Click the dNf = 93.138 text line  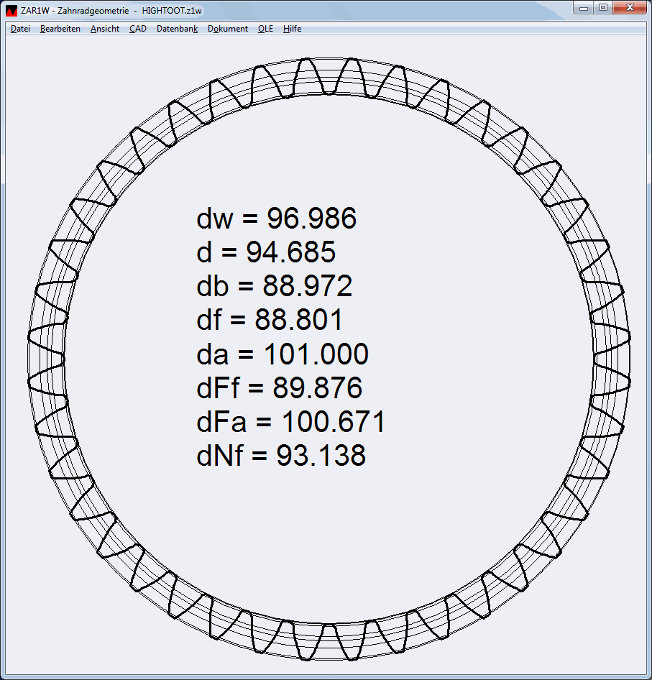pyautogui.click(x=281, y=456)
